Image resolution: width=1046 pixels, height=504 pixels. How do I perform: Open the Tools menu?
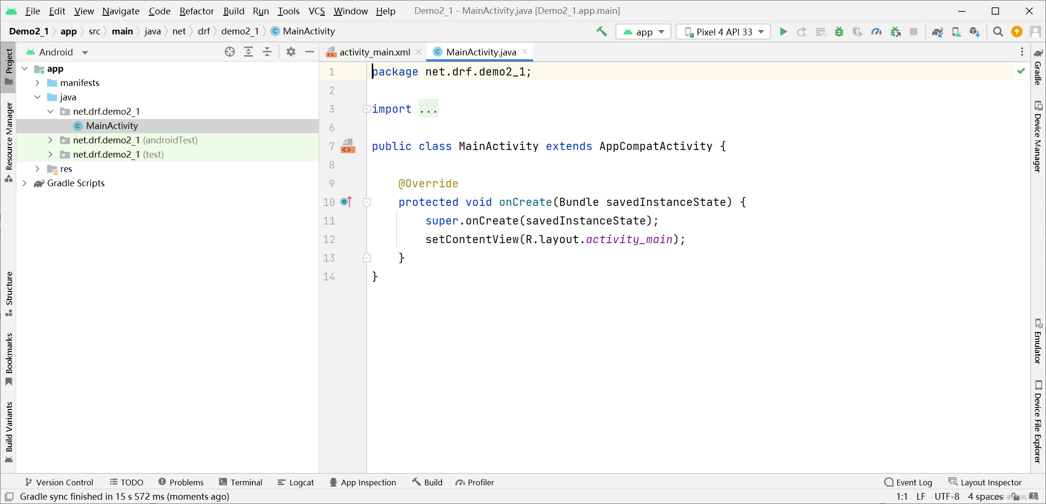(288, 11)
